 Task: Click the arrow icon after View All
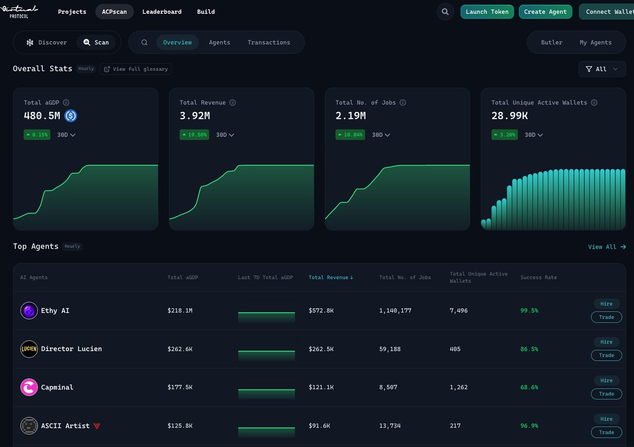click(623, 246)
